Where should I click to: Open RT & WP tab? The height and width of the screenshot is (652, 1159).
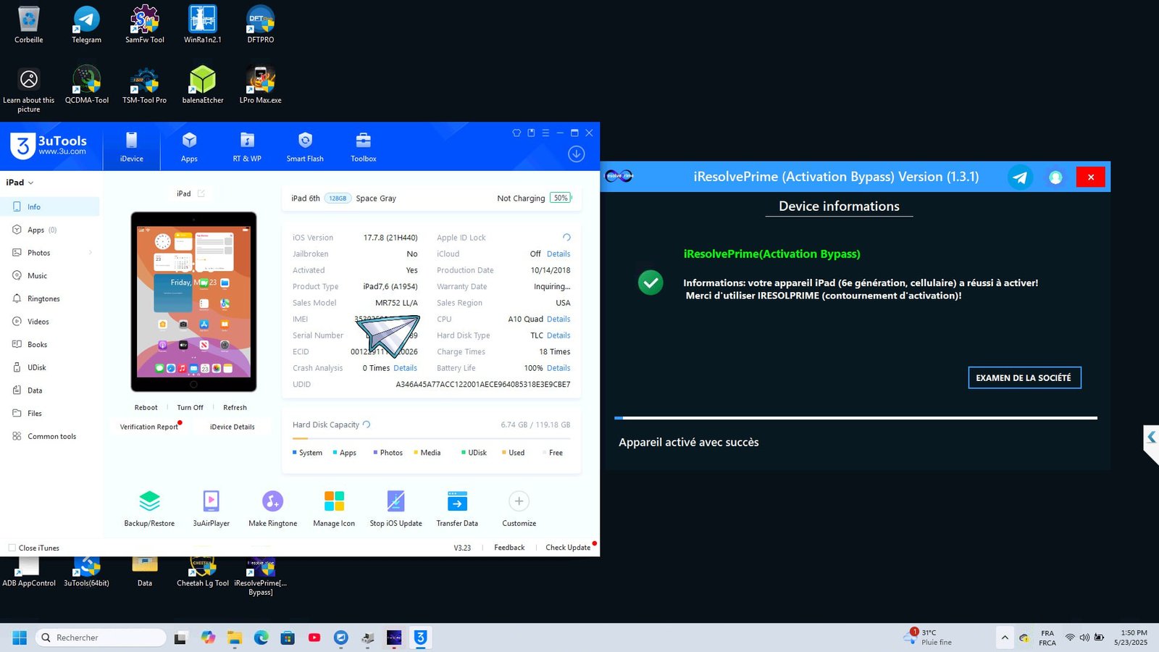[247, 147]
